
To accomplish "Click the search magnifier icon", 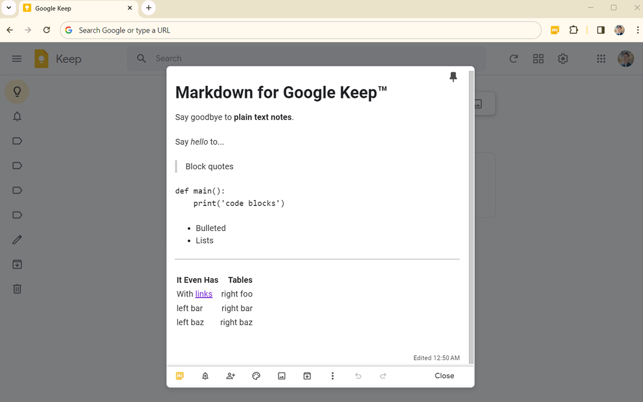I will [x=142, y=59].
